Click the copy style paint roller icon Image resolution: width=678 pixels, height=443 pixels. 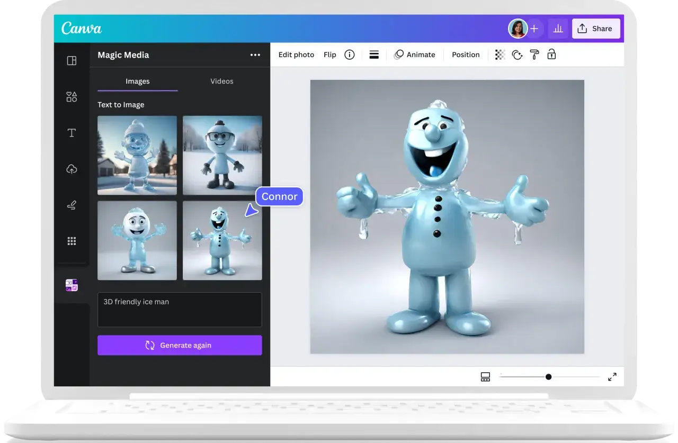click(534, 55)
